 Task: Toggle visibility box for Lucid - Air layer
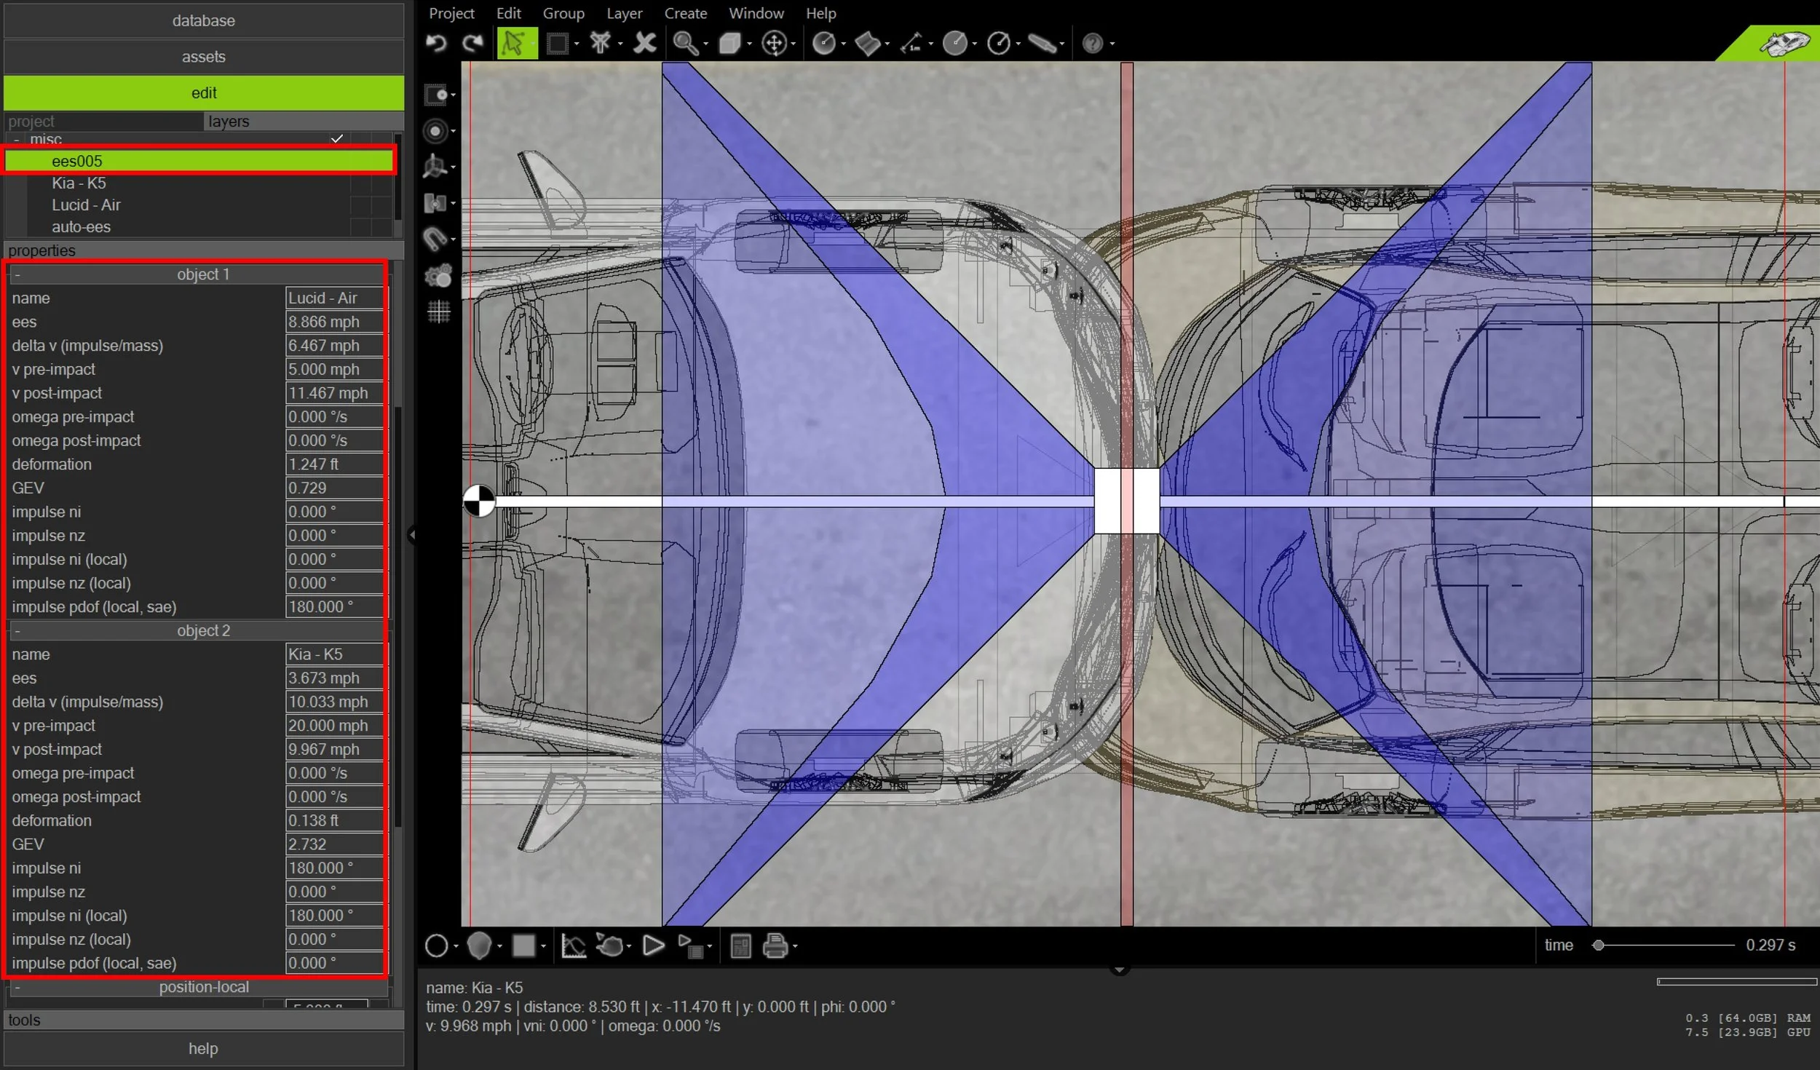(x=360, y=205)
